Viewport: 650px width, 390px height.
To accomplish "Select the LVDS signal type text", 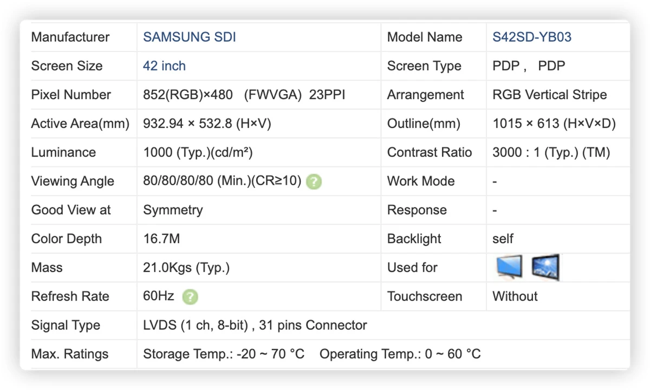I will tap(255, 325).
